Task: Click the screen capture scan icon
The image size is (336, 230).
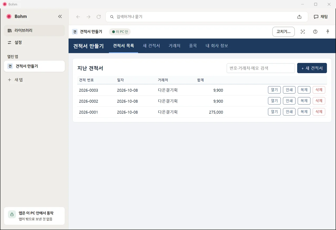Action: coord(303,32)
